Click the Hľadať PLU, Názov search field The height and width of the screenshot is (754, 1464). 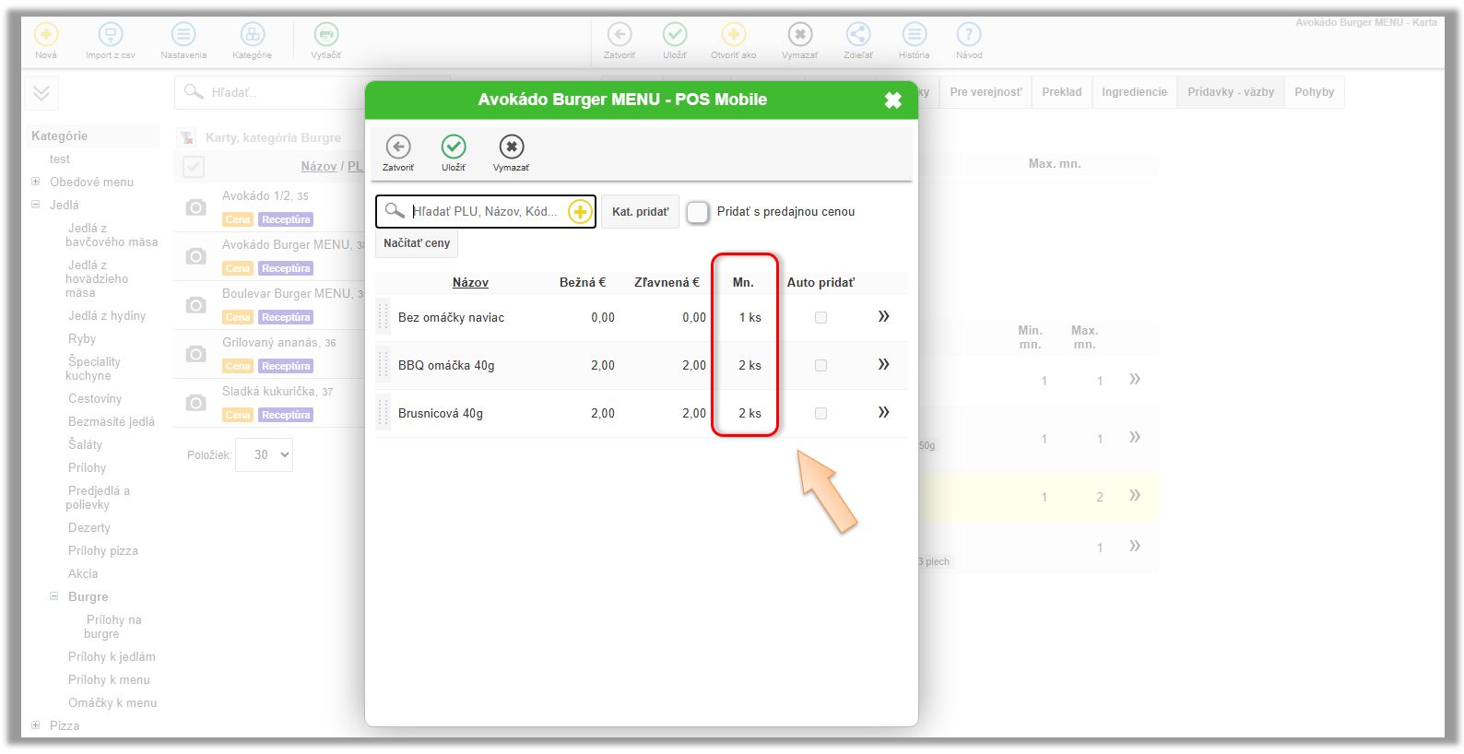[x=484, y=212]
